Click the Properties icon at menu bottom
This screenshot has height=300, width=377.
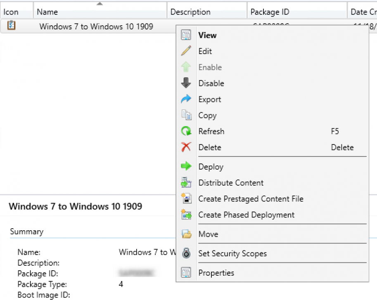[186, 272]
